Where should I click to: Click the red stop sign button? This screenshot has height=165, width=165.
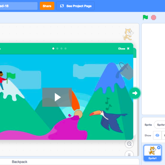154,17
